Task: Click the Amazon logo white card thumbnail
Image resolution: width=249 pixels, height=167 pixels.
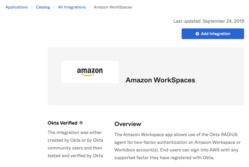Action: pos(89,72)
